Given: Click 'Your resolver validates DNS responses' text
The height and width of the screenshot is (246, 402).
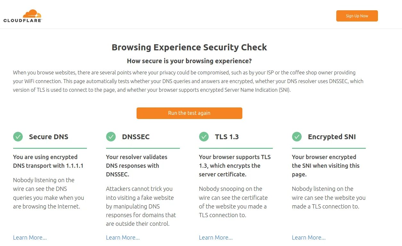Looking at the screenshot, I should pyautogui.click(x=137, y=161).
